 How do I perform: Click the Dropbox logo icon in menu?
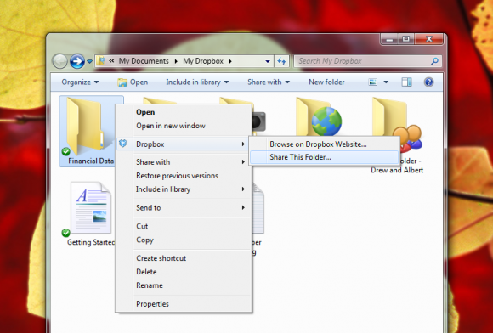point(123,144)
